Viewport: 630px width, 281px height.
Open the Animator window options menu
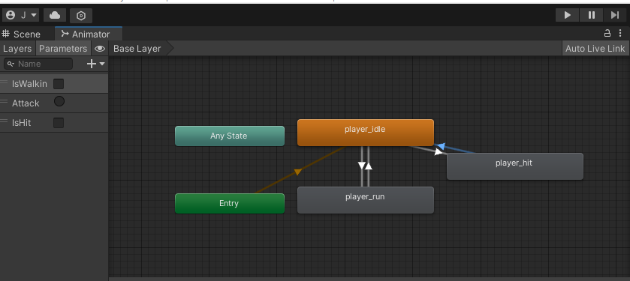pos(621,33)
